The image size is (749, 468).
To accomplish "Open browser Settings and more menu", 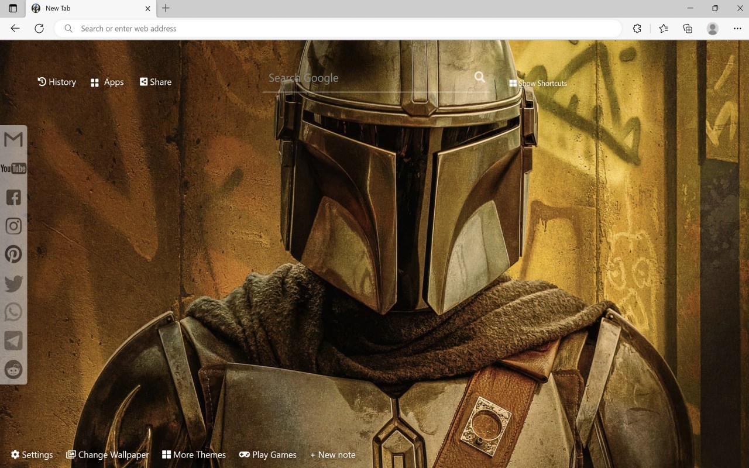I will [737, 28].
